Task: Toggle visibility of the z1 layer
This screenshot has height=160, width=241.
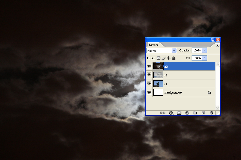Action: pos(149,84)
